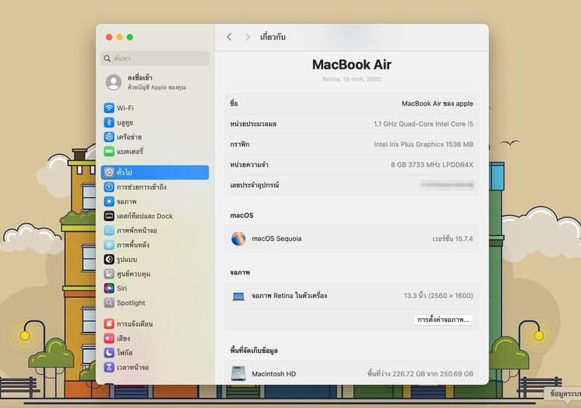The height and width of the screenshot is (408, 581).
Task: Open Notifications (การแจ้งเตือน) bell icon
Action: 109,324
